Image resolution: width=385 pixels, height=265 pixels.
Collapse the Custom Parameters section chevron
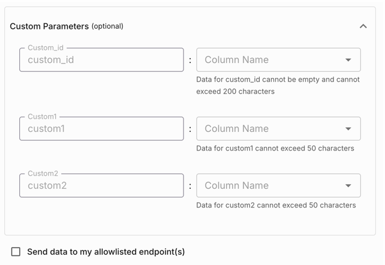(x=363, y=26)
